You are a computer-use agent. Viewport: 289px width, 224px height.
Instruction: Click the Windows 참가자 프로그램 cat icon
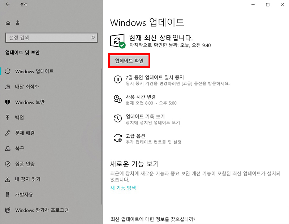coord(8,210)
